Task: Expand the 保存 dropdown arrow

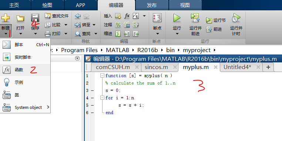Action: tap(35, 34)
